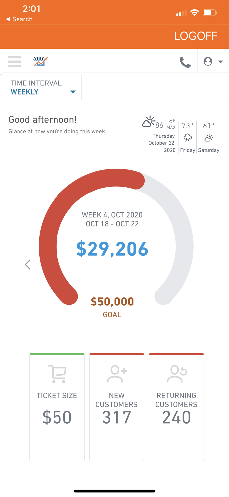Tap the phone contact icon

pyautogui.click(x=185, y=61)
